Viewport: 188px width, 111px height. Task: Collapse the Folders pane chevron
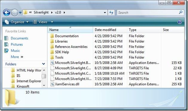[44, 64]
